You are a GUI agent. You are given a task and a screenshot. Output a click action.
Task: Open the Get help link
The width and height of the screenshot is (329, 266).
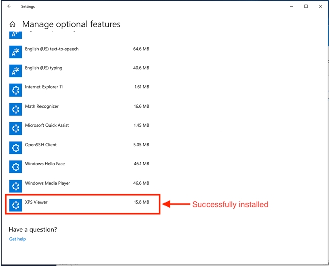click(x=17, y=239)
